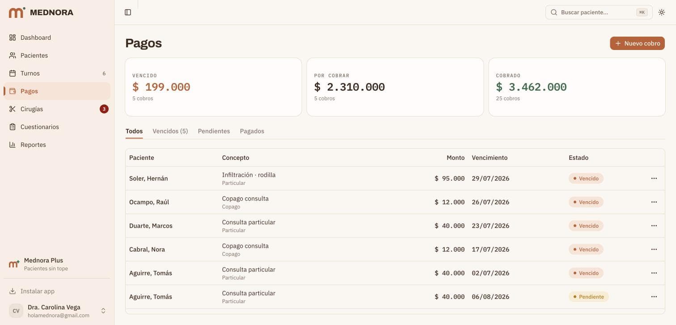The height and width of the screenshot is (325, 676).
Task: Switch to the Vencidos (5) tab
Action: coord(170,131)
